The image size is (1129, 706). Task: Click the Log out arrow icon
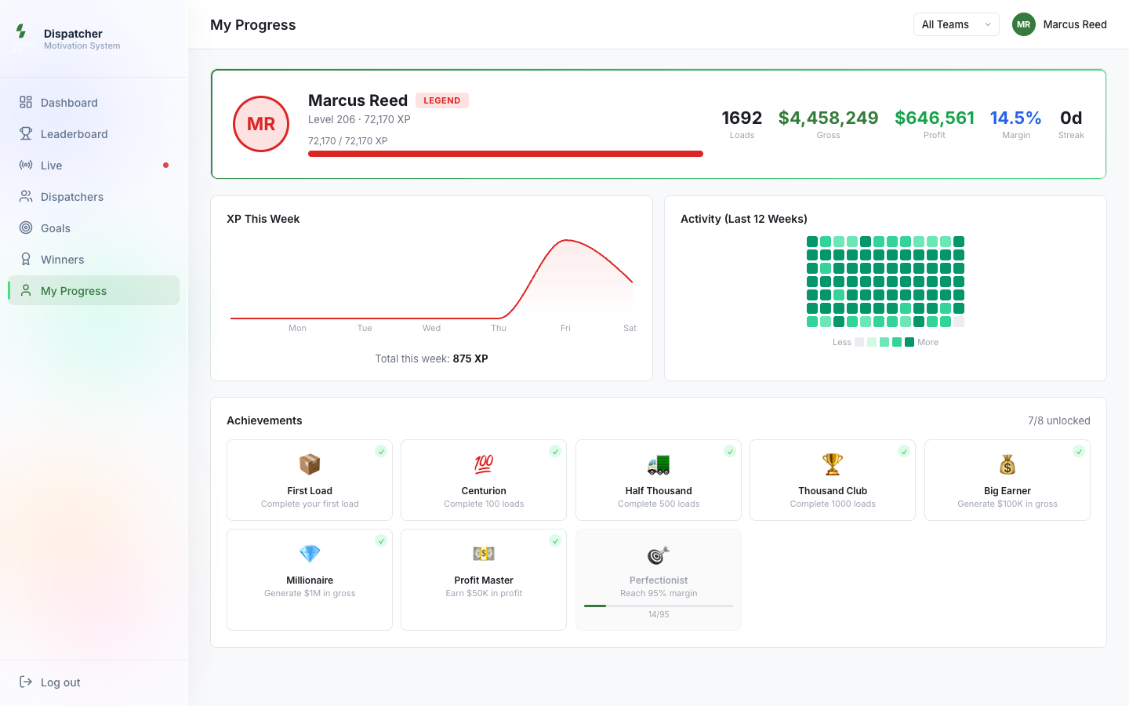click(x=26, y=682)
